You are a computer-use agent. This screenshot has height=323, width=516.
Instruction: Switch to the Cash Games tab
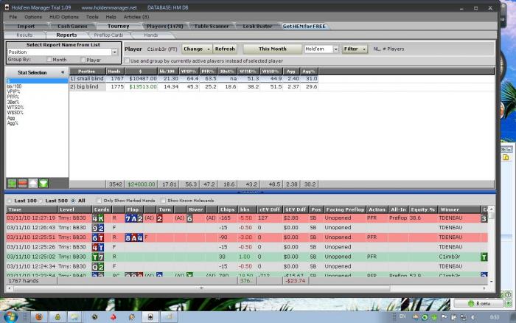pyautogui.click(x=72, y=27)
